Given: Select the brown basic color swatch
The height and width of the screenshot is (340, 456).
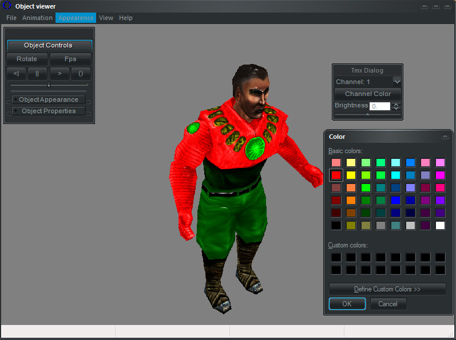Looking at the screenshot, I should 351,213.
